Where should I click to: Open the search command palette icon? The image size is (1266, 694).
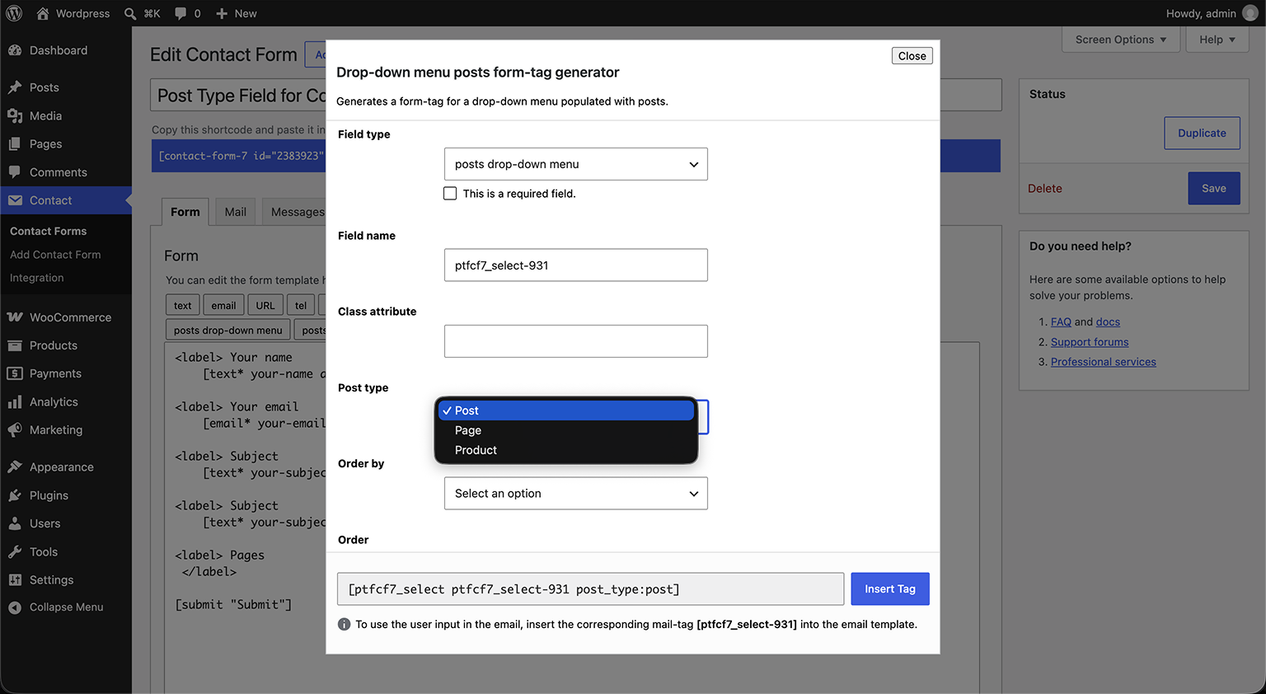tap(130, 13)
